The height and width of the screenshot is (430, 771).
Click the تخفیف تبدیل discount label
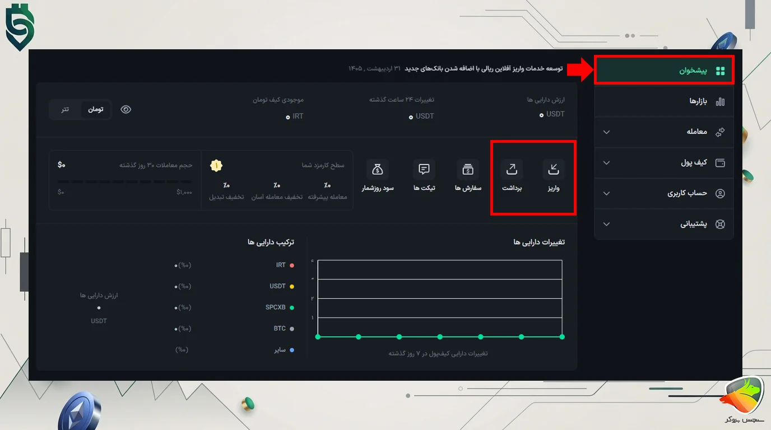click(x=226, y=197)
